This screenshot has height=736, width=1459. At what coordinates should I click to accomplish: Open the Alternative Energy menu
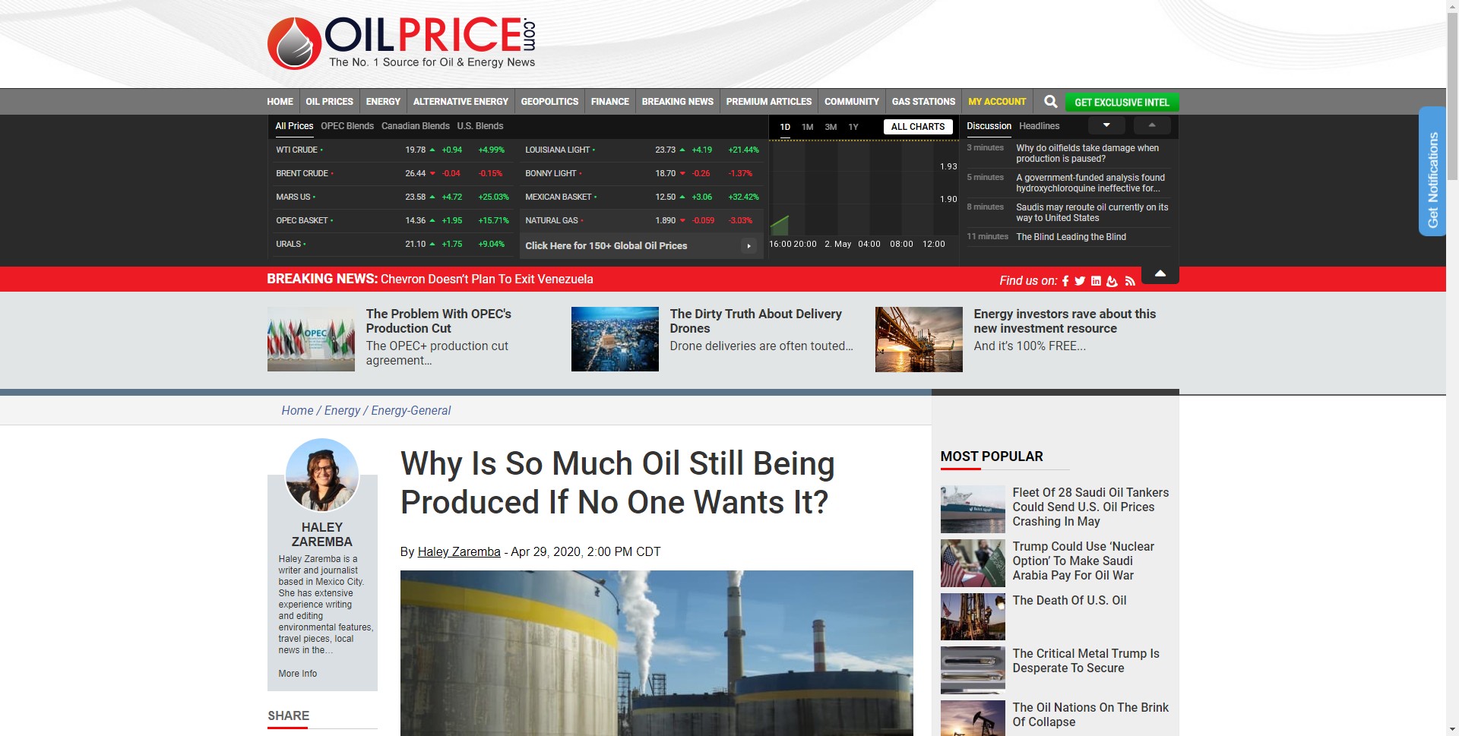(460, 102)
